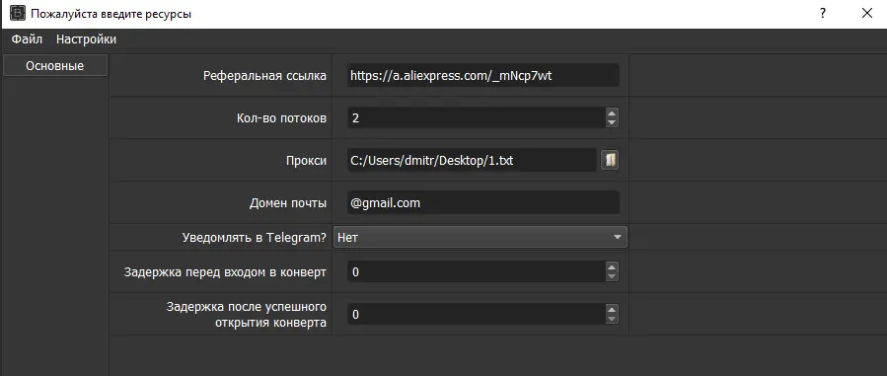Increase Кол-во потоков with up arrow

(x=611, y=113)
